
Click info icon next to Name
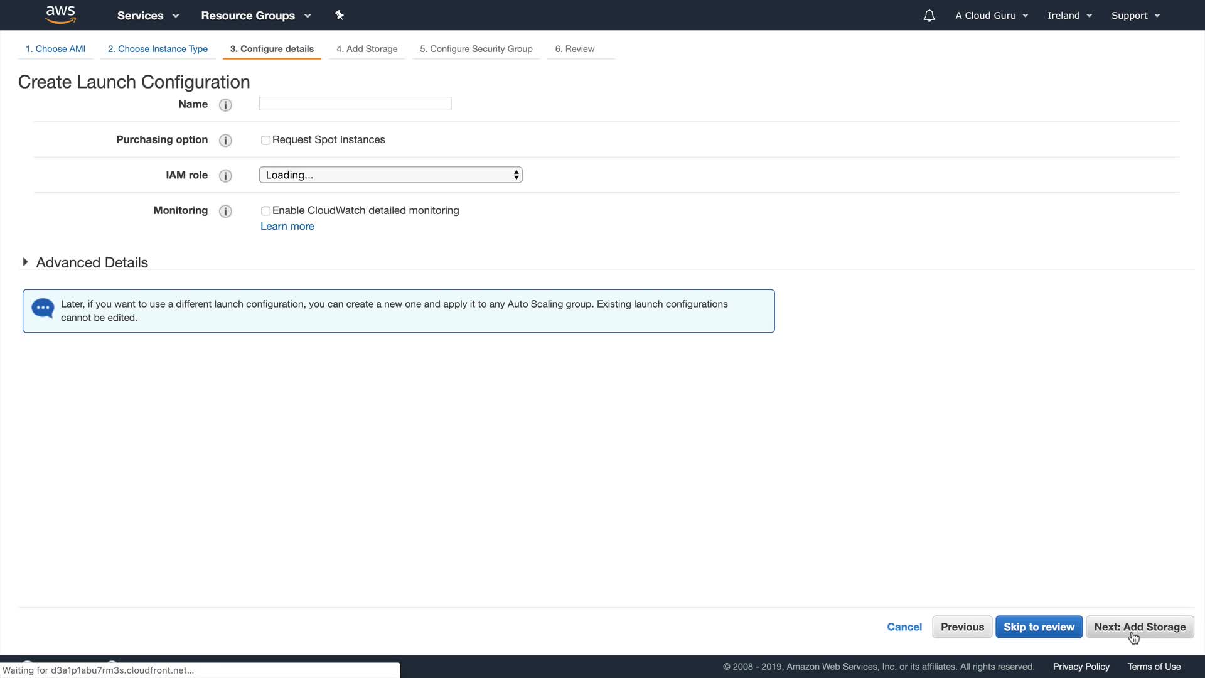[225, 105]
